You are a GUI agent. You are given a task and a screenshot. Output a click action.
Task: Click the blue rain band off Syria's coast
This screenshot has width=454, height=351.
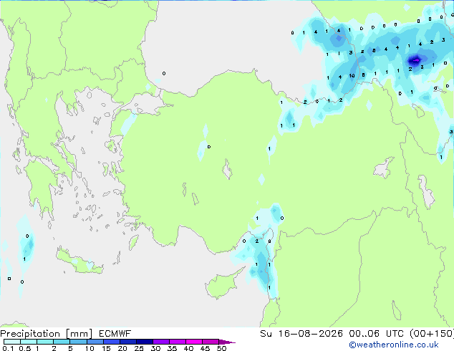pos(262,268)
